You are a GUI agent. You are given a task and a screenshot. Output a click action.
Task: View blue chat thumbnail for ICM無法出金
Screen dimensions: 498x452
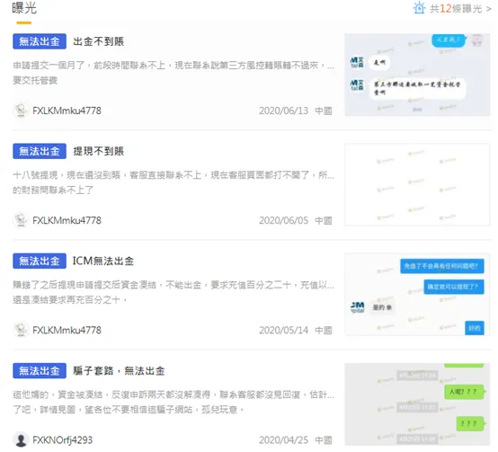[417, 295]
